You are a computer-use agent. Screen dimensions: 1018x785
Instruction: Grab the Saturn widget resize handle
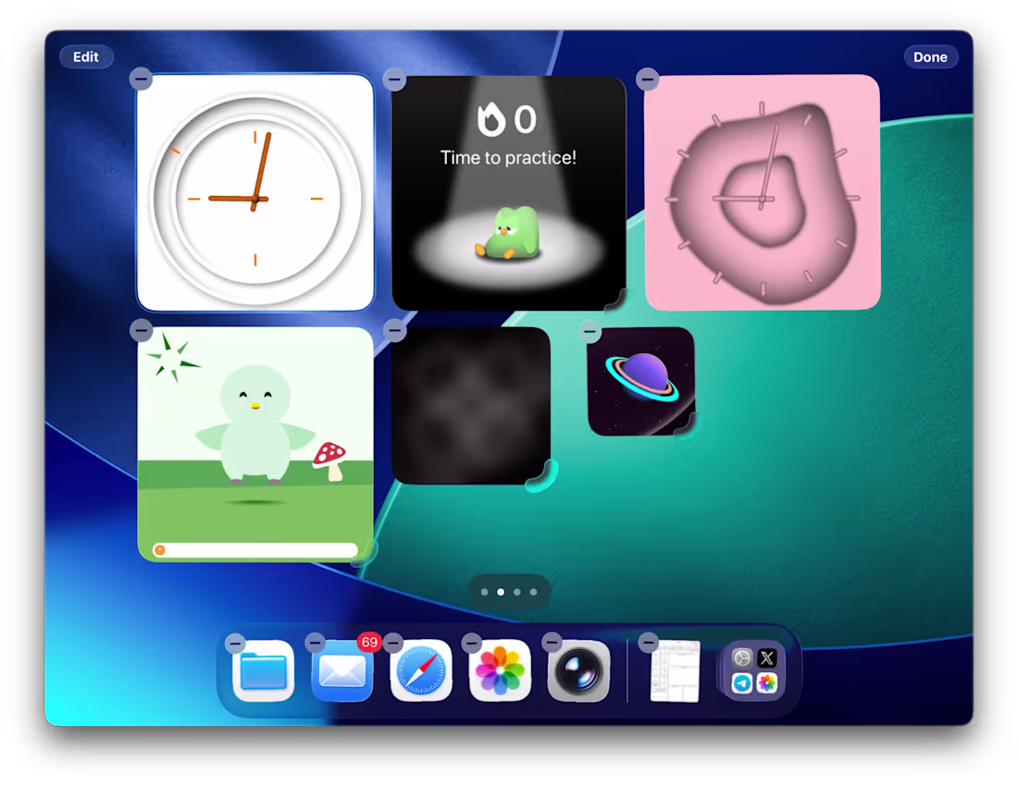coord(687,427)
